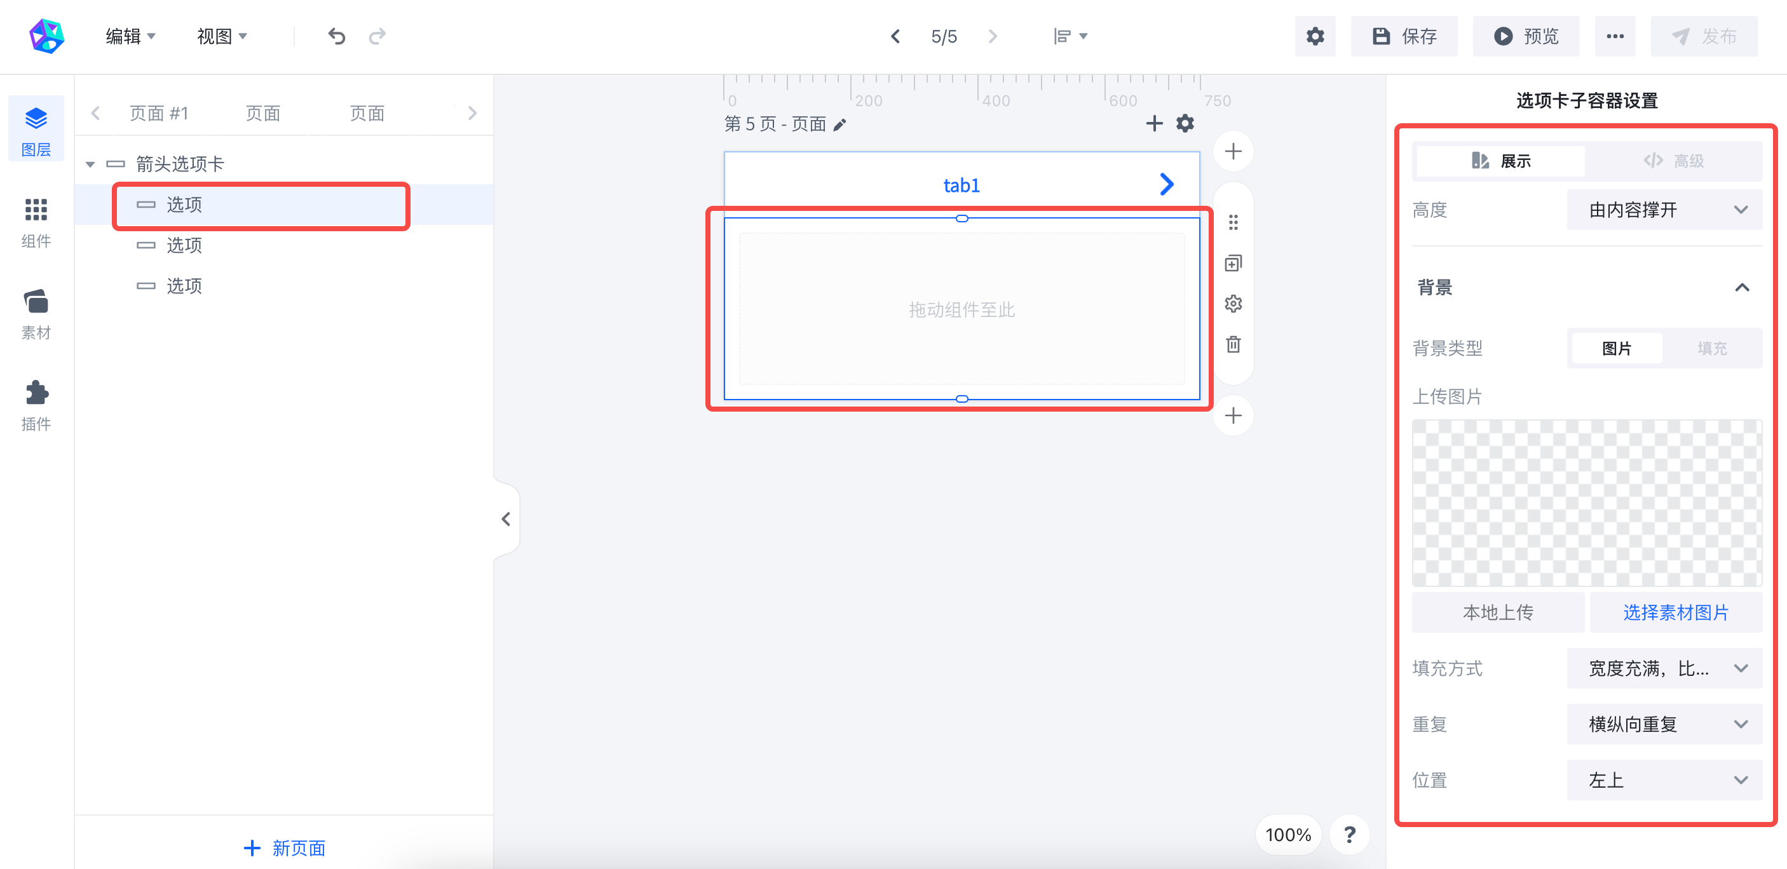Switch background type to 填充

coord(1712,348)
